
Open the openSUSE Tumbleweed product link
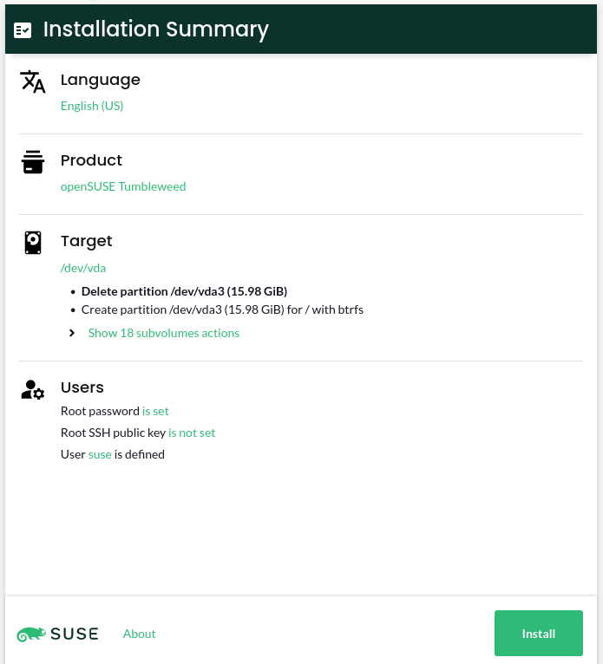click(123, 186)
